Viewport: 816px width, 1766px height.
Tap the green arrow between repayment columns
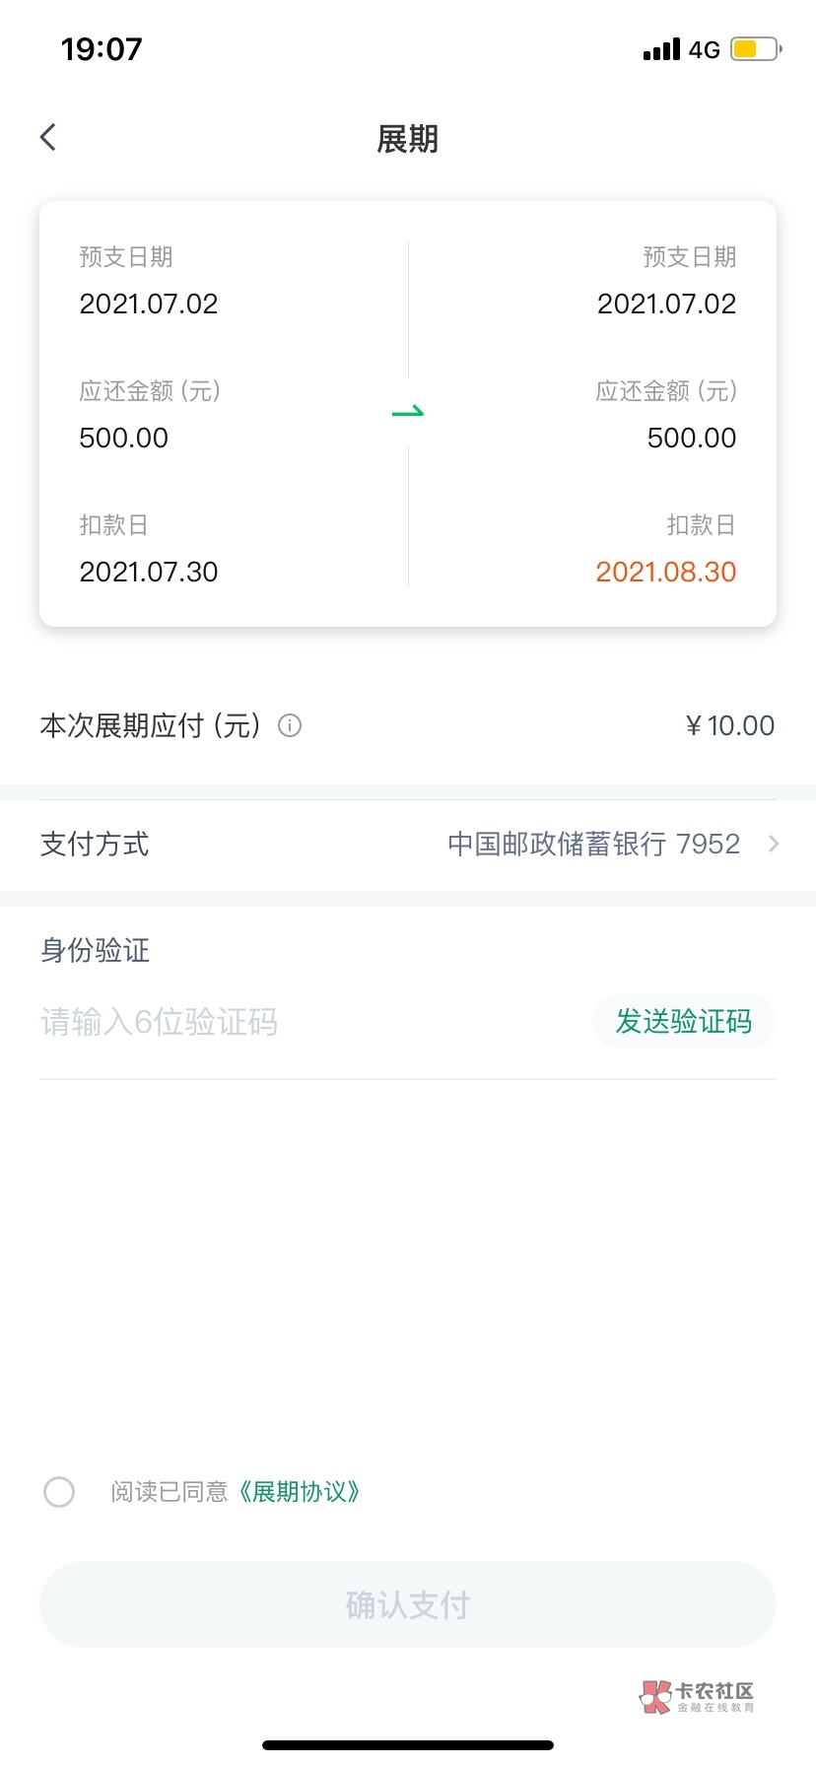tap(408, 412)
